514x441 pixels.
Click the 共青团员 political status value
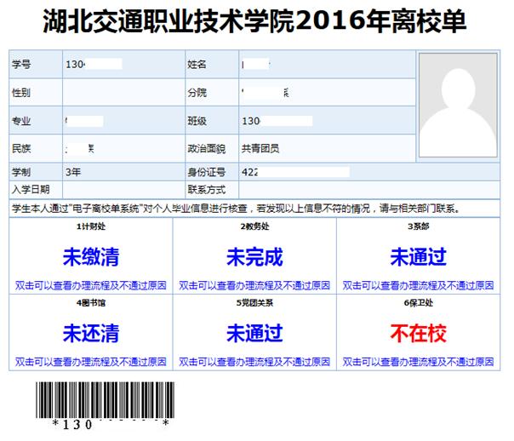pyautogui.click(x=260, y=148)
